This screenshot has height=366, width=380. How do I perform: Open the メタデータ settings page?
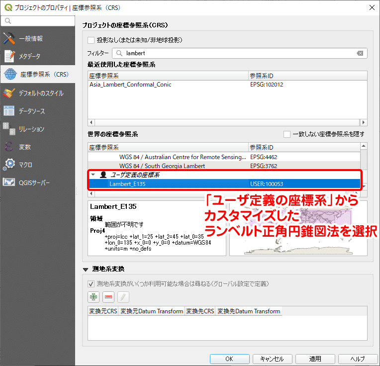[x=38, y=56]
